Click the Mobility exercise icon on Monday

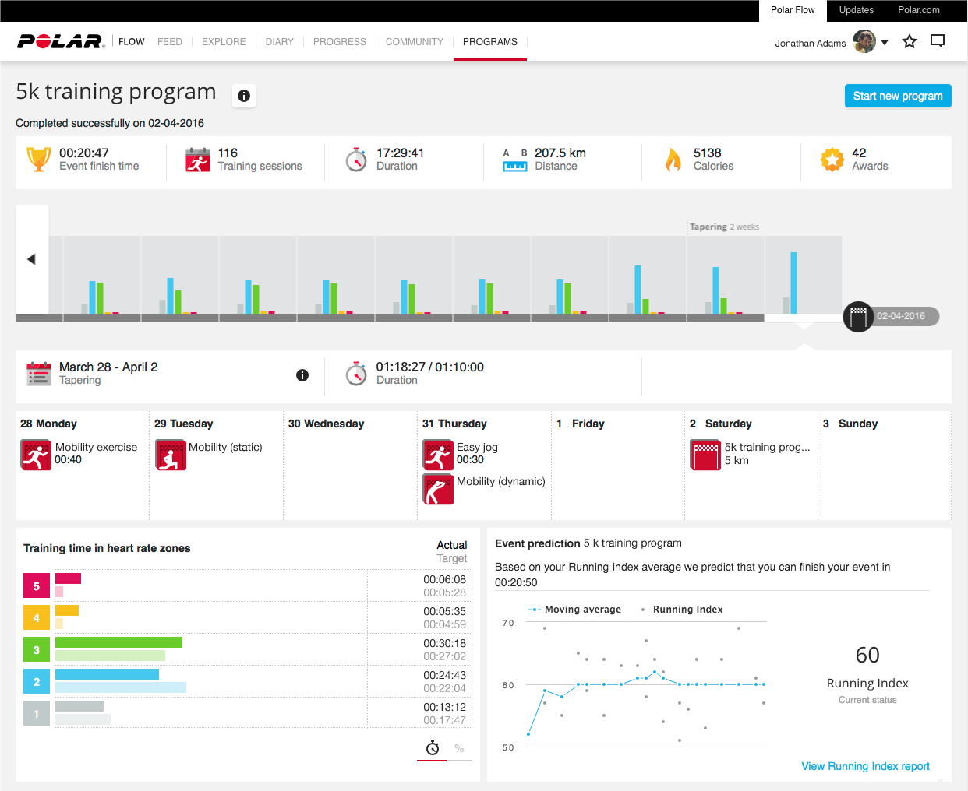click(x=36, y=455)
